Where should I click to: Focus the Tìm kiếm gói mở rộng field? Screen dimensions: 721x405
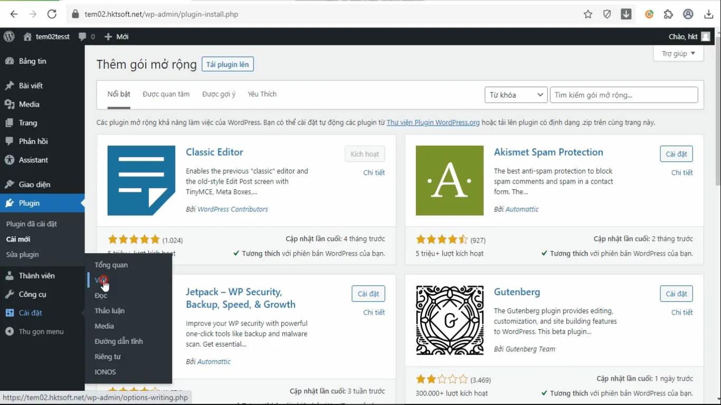(x=624, y=95)
